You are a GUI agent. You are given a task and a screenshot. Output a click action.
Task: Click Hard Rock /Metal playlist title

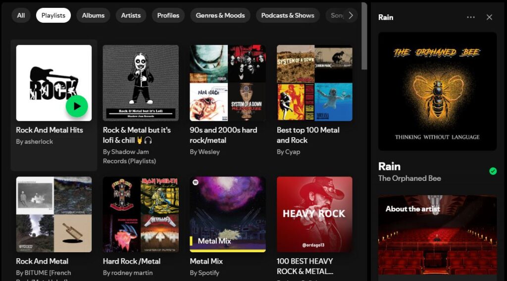pyautogui.click(x=132, y=261)
